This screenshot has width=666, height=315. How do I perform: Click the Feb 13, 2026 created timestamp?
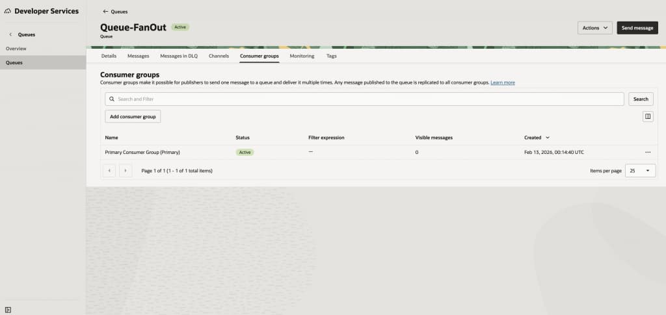coord(554,152)
